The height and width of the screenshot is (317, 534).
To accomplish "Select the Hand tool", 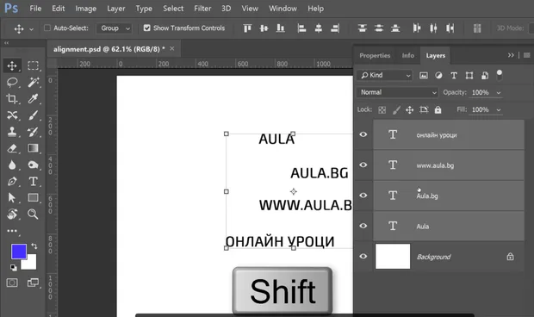I will pyautogui.click(x=12, y=214).
